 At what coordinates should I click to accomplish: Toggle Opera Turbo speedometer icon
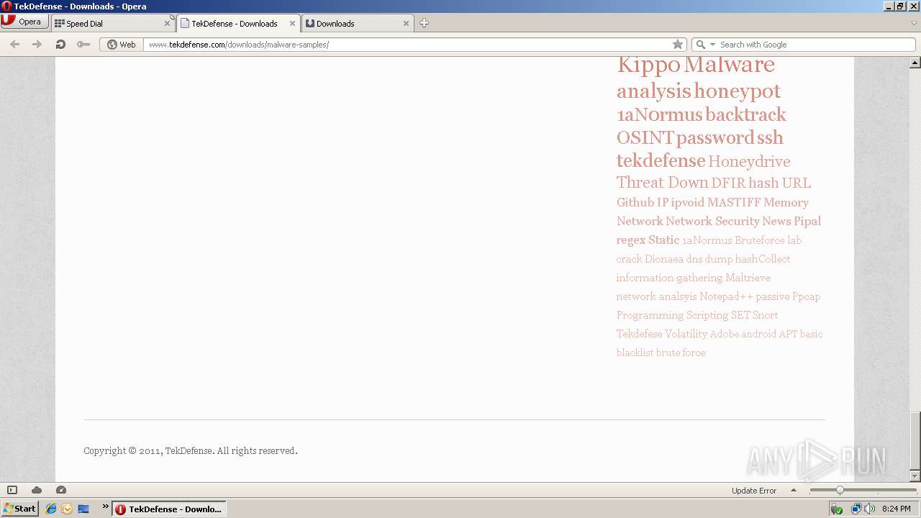(60, 490)
